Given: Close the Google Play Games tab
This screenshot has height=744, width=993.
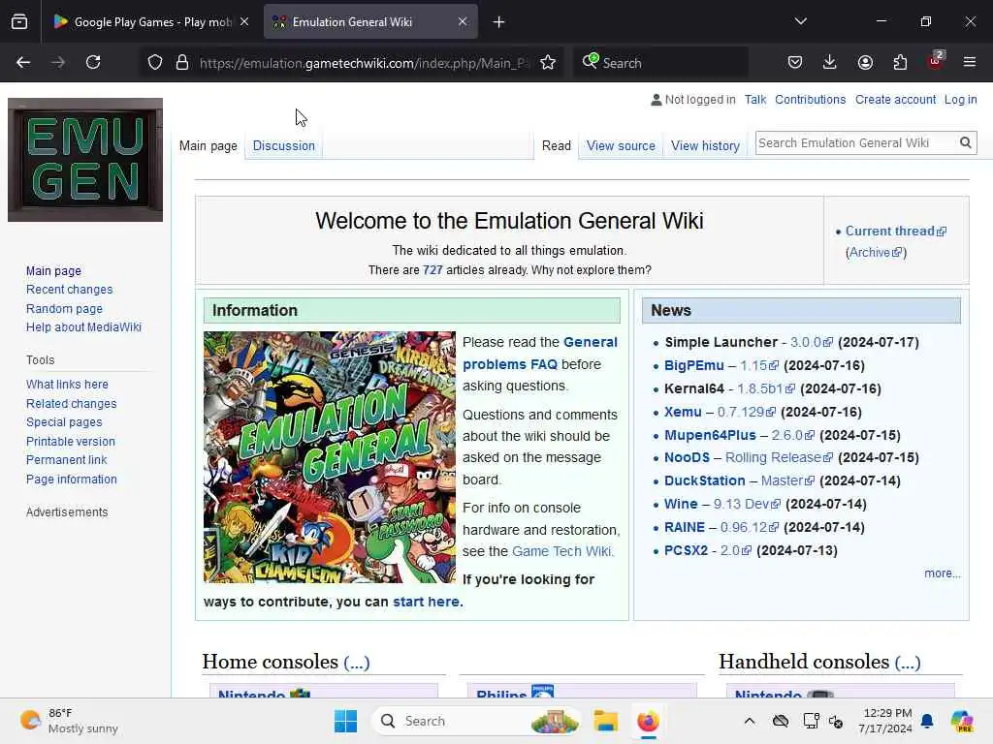Looking at the screenshot, I should (x=244, y=21).
